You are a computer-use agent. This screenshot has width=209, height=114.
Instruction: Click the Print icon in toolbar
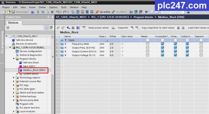click(32, 12)
